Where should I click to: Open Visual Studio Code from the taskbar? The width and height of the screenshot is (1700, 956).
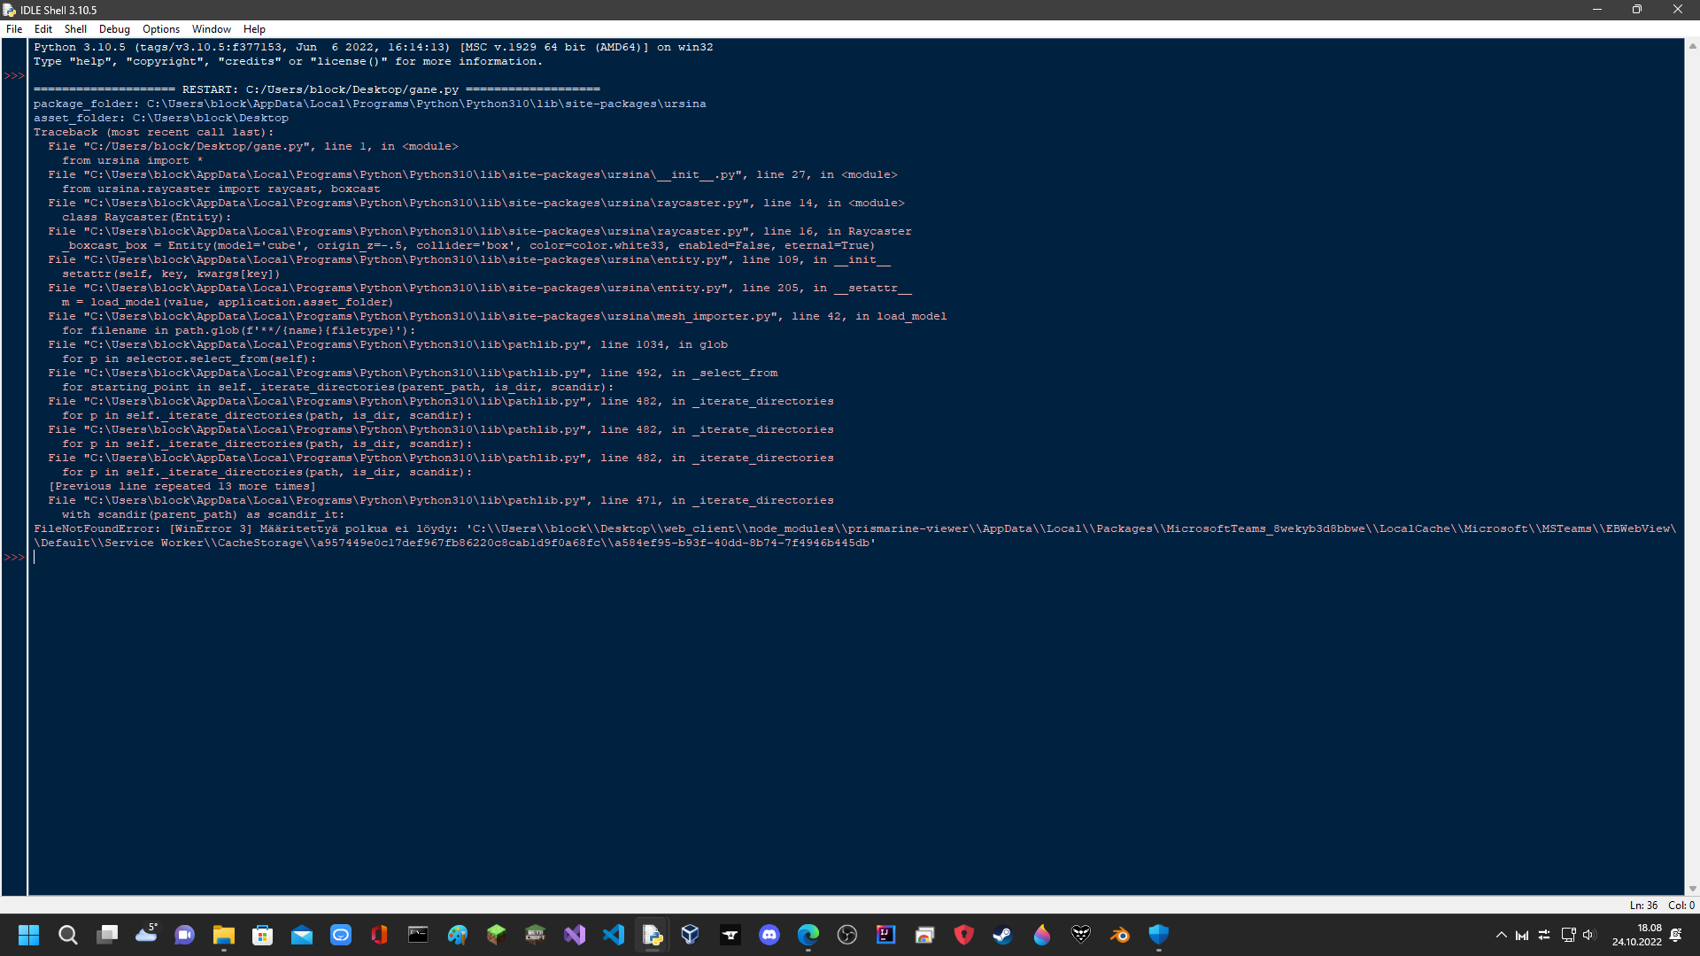click(x=614, y=935)
